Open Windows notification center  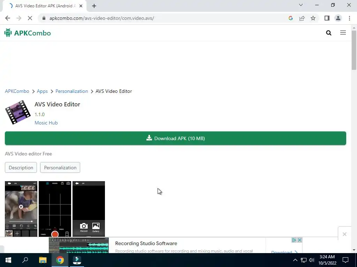(345, 260)
